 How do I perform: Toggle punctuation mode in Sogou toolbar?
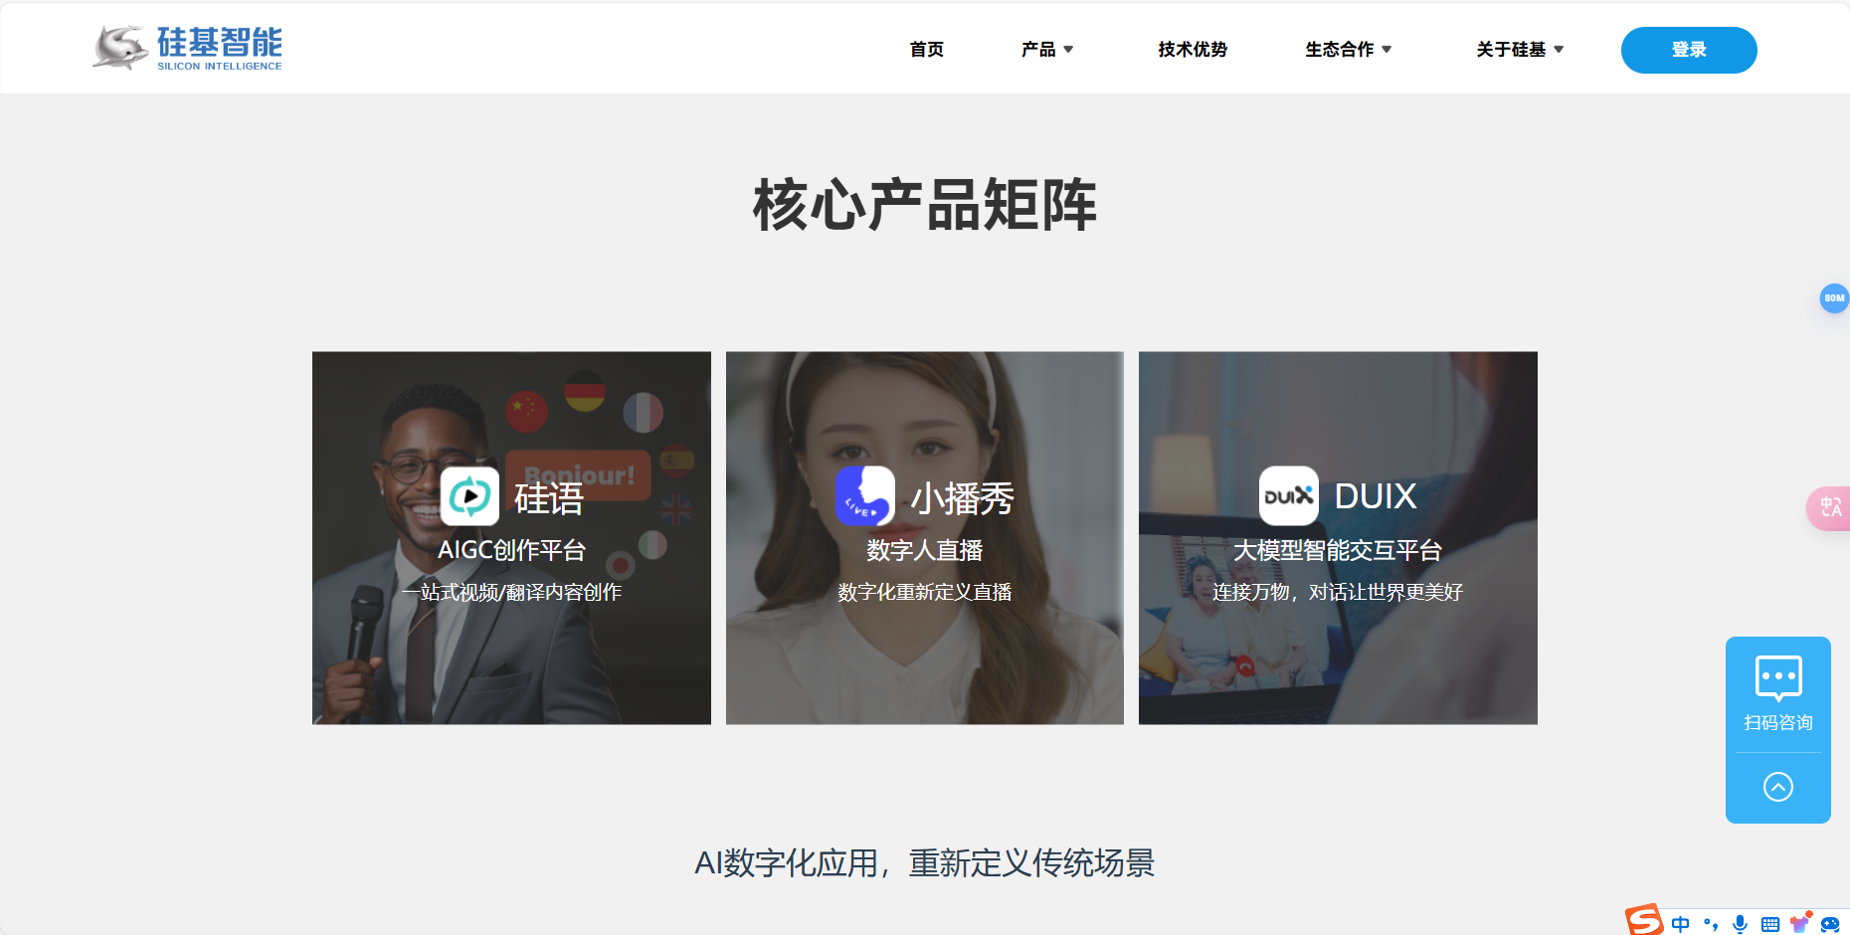1710,924
